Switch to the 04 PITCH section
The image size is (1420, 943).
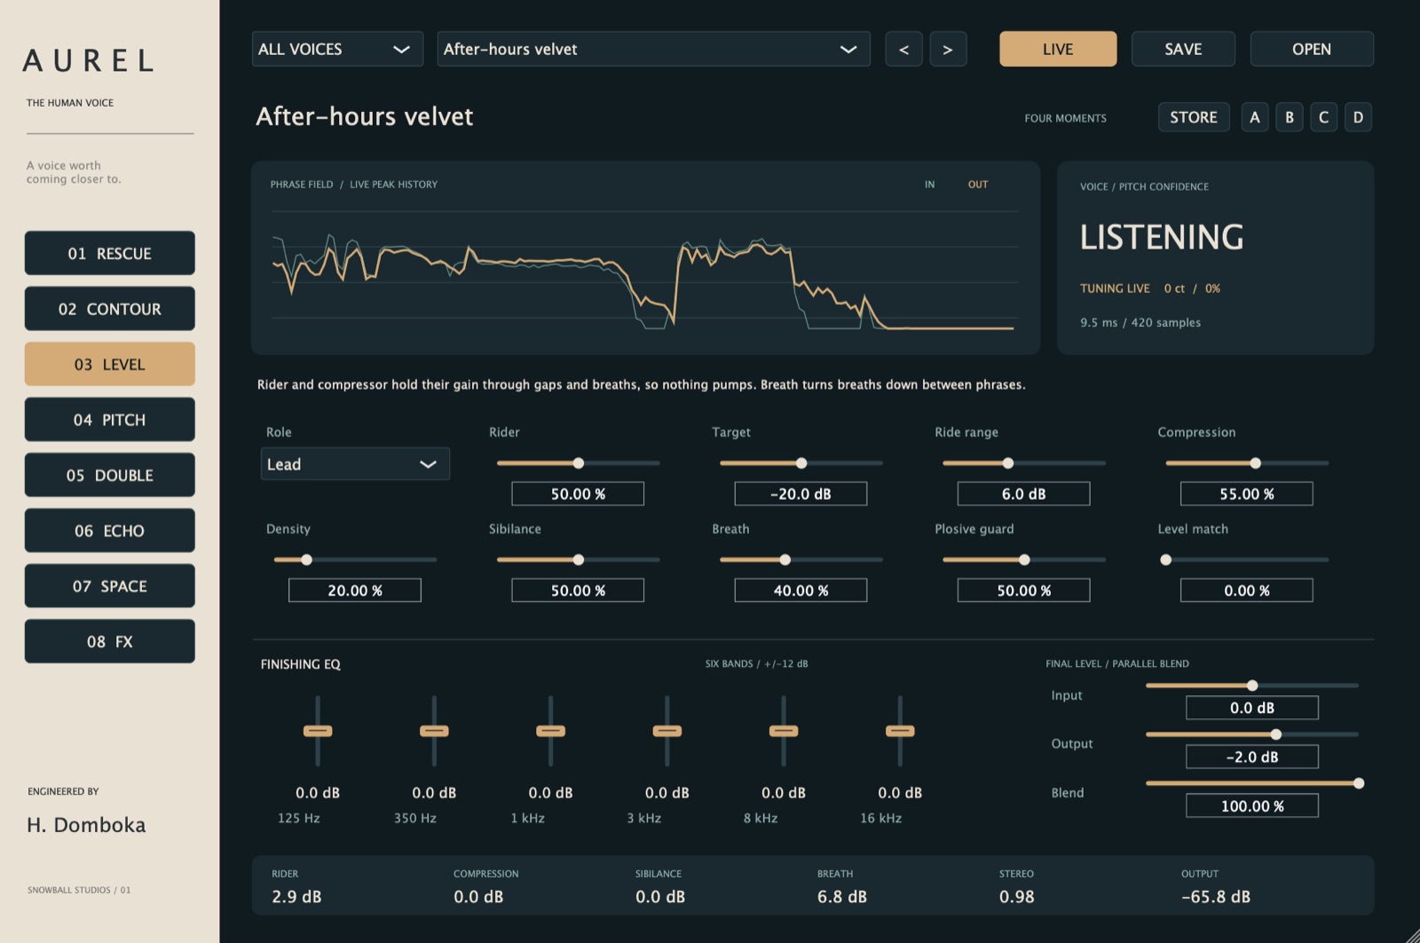tap(110, 420)
